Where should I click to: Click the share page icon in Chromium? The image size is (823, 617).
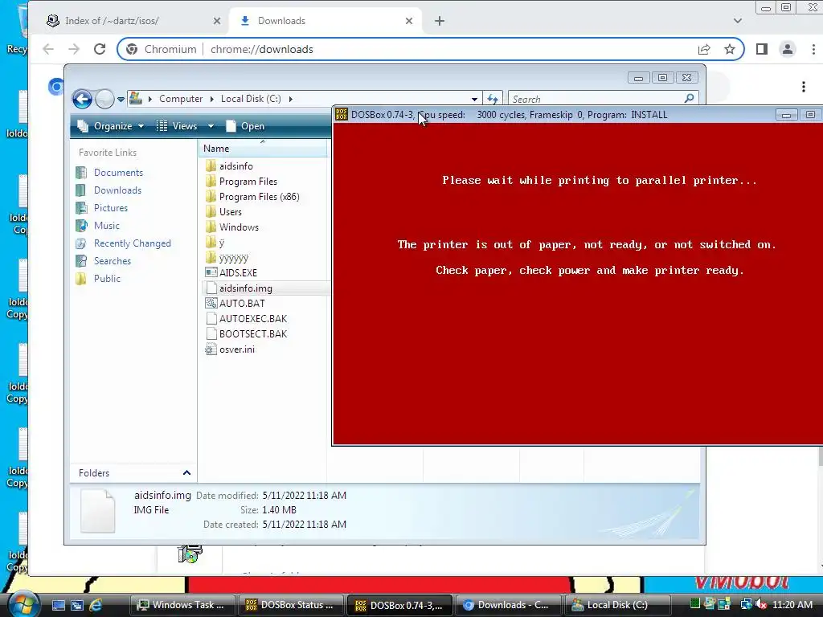tap(704, 49)
